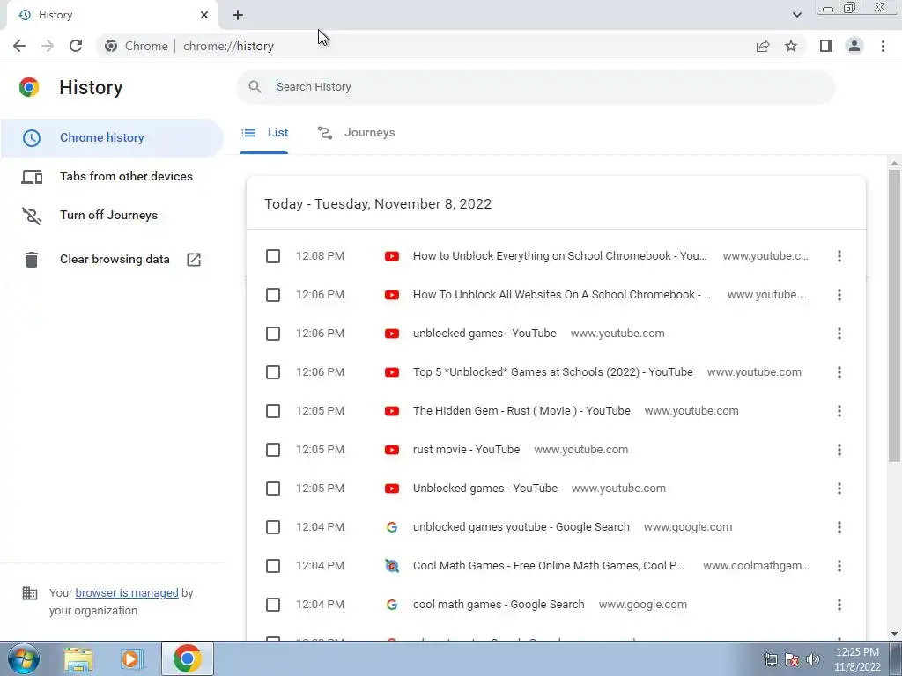902x676 pixels.
Task: Open the side panel icon
Action: tap(826, 46)
